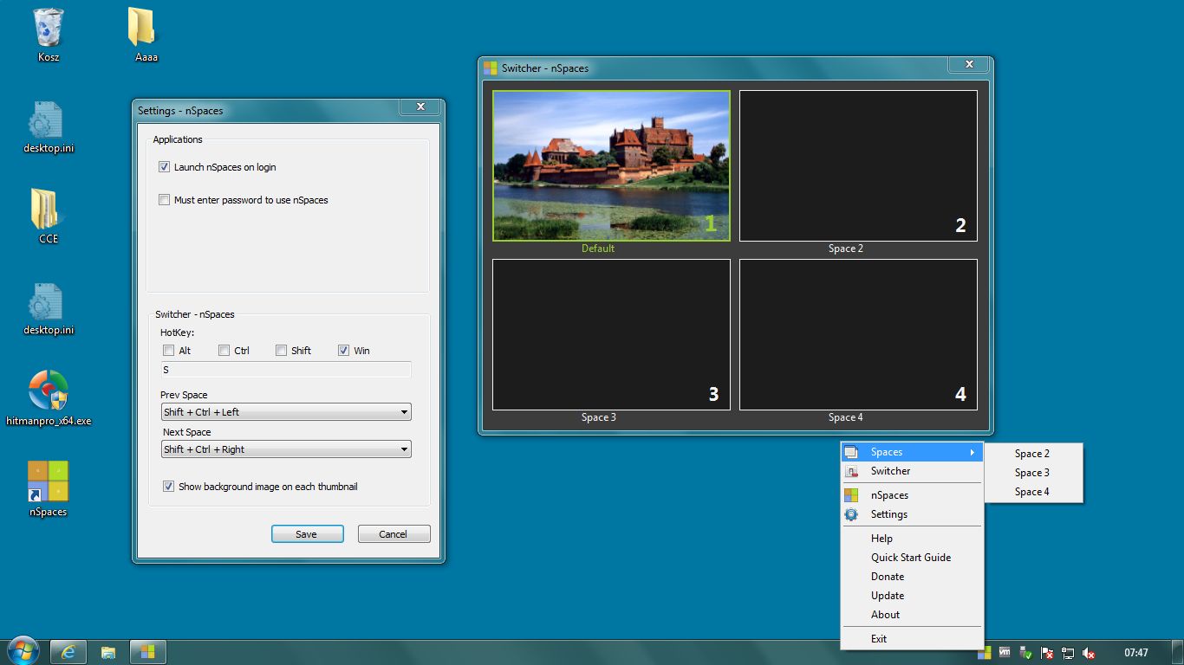Toggle the Ctrl hotkey checkbox
The width and height of the screenshot is (1184, 665).
pyautogui.click(x=224, y=351)
